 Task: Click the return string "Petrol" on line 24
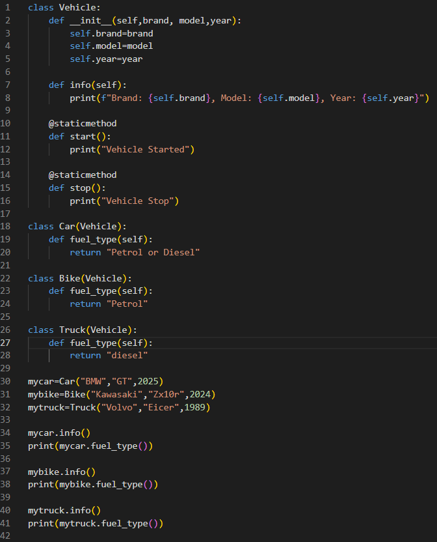click(127, 304)
